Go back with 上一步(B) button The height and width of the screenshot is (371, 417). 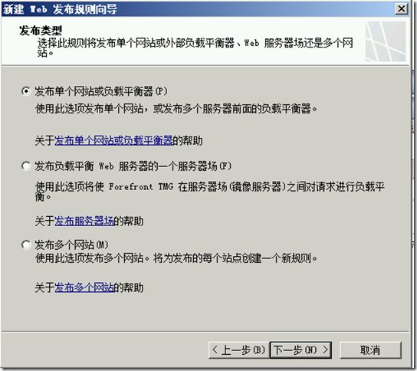pyautogui.click(x=238, y=350)
